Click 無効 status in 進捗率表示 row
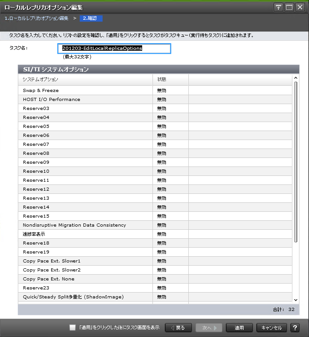The height and width of the screenshot is (337, 309). tap(162, 234)
